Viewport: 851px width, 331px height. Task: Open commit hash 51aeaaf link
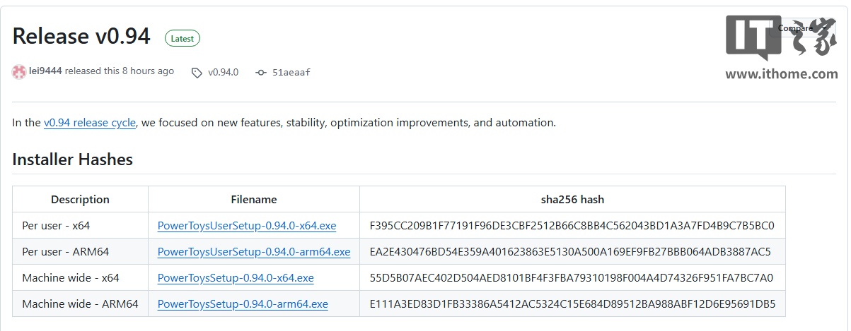click(x=291, y=72)
